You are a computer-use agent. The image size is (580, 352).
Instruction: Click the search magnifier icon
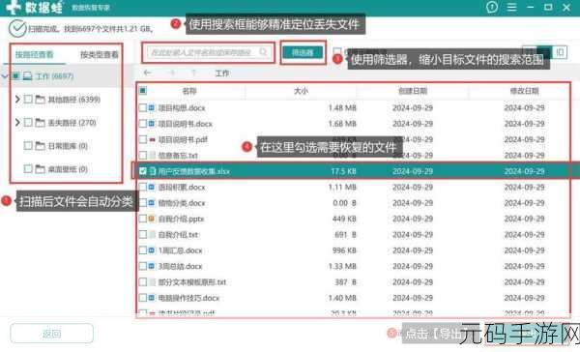click(263, 52)
